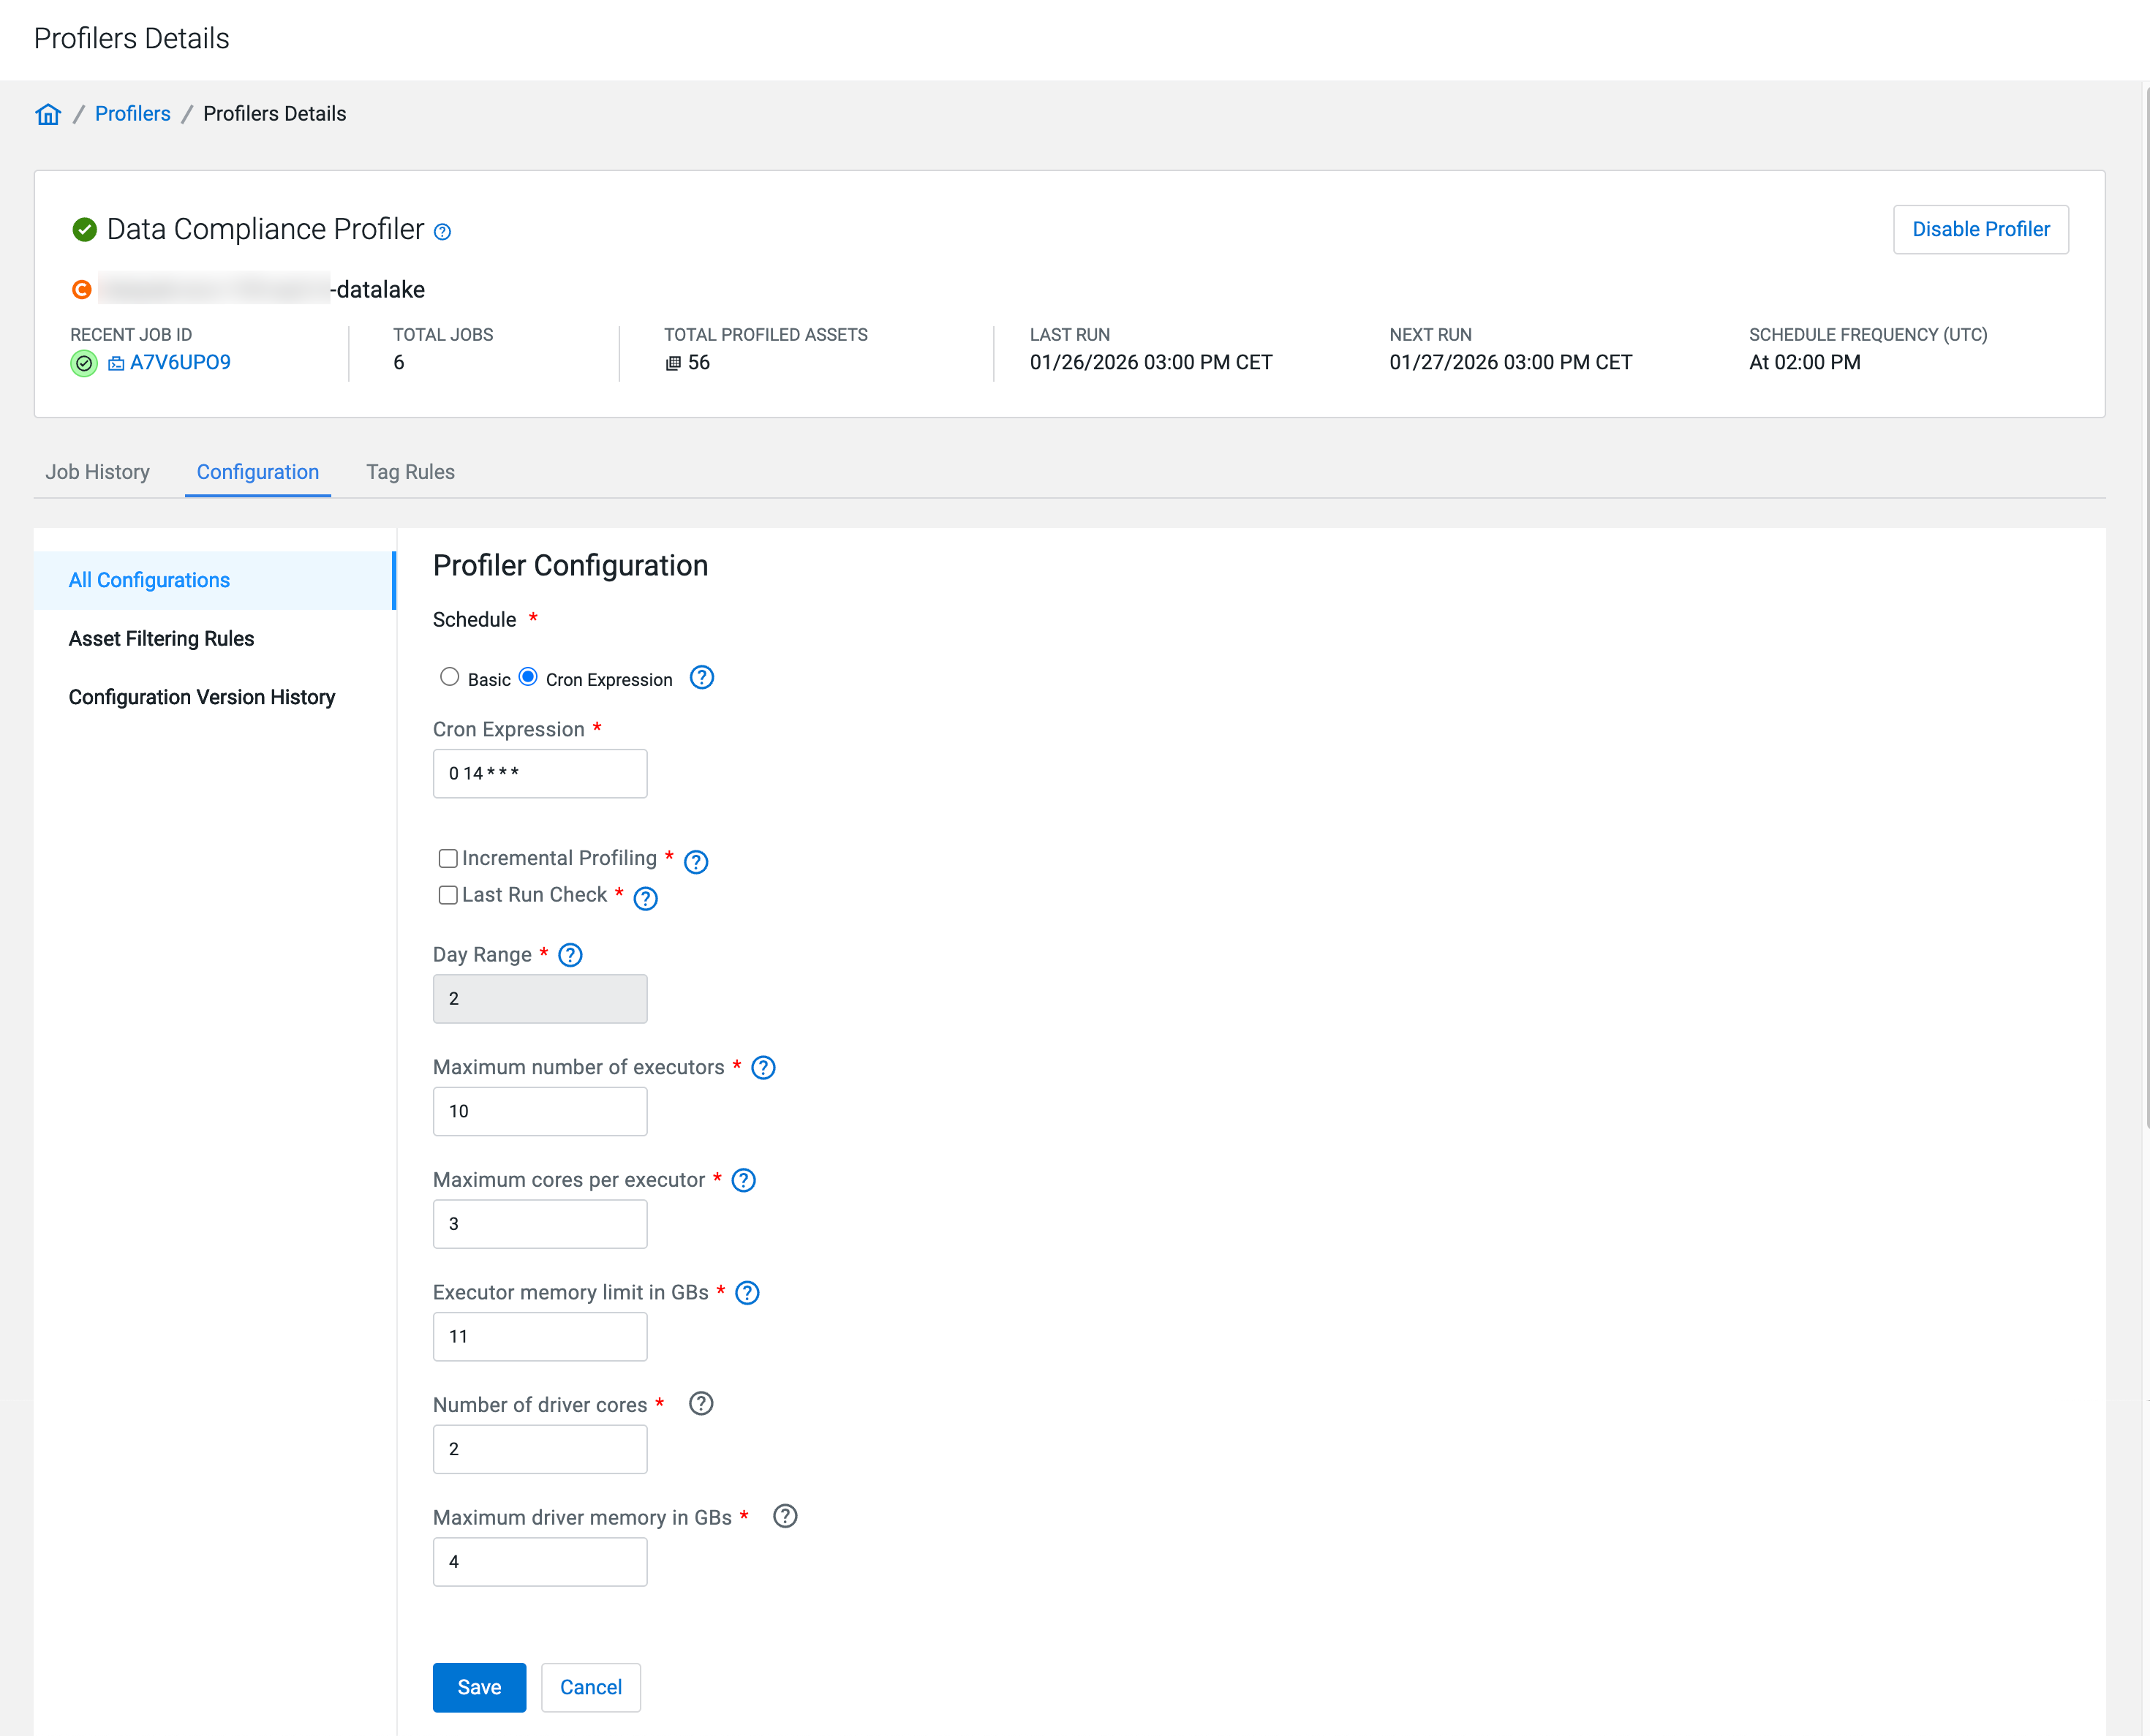Check the Last Run Check box
This screenshot has width=2150, height=1736.
(x=448, y=895)
